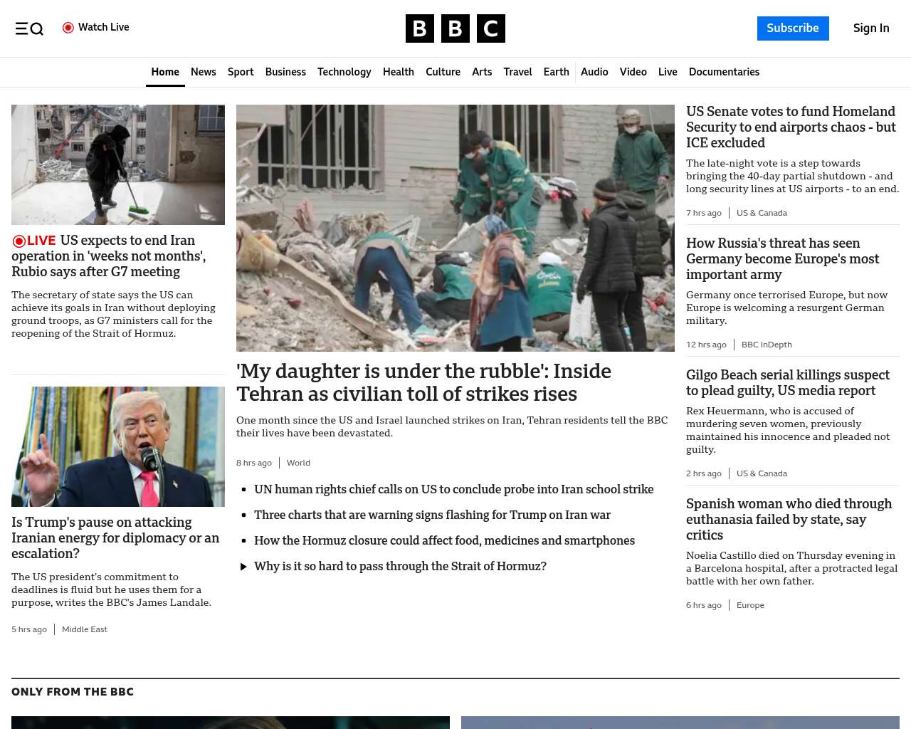Open UN human rights chief story
The height and width of the screenshot is (729, 911).
(x=453, y=489)
